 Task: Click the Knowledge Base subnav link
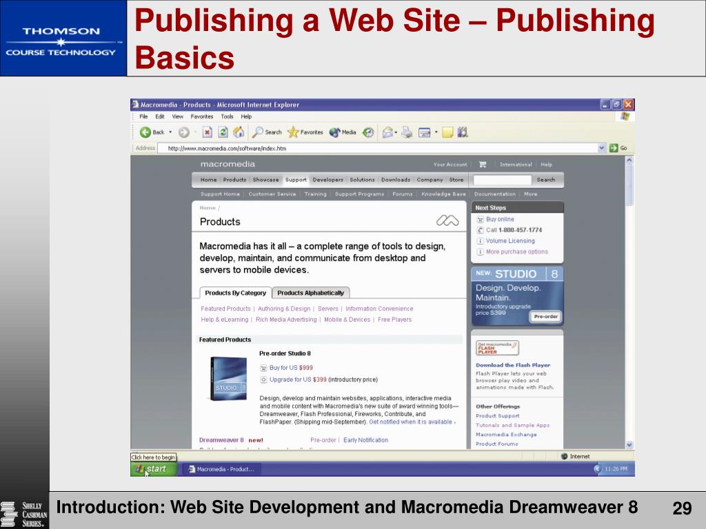pos(443,194)
